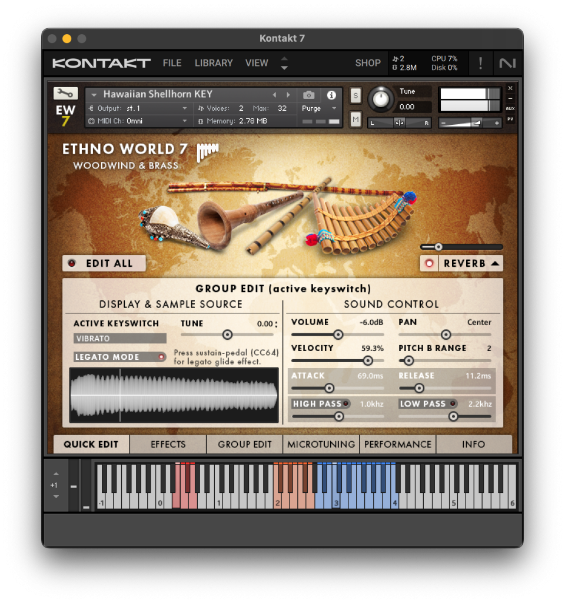
Task: Open the camera snapshot view
Action: pyautogui.click(x=308, y=95)
